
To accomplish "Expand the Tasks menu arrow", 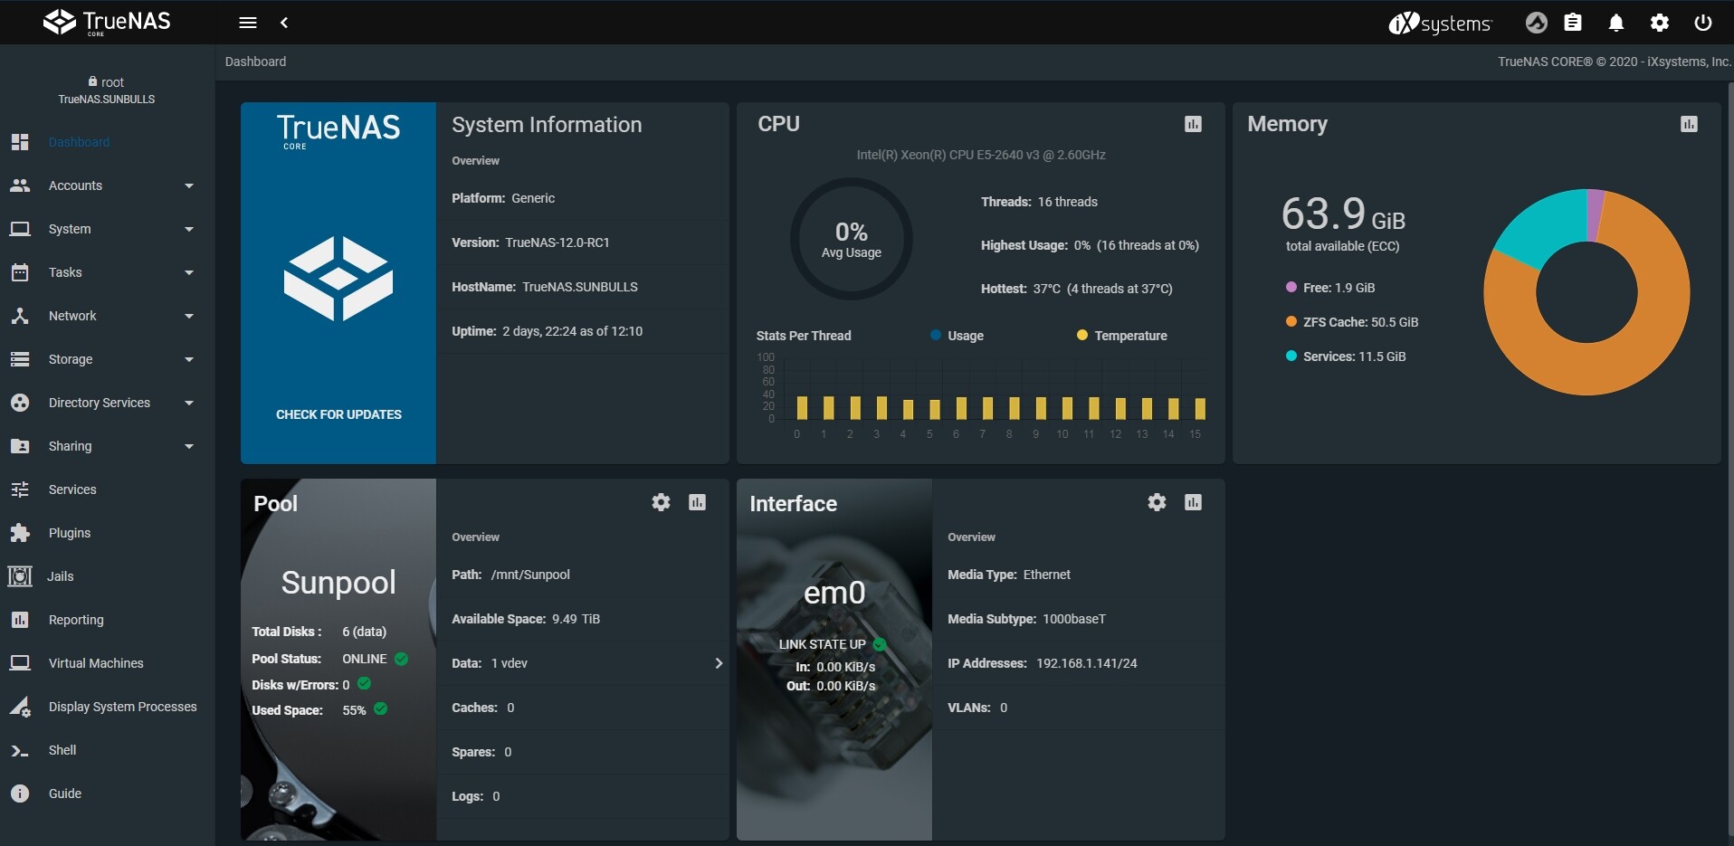I will [189, 272].
